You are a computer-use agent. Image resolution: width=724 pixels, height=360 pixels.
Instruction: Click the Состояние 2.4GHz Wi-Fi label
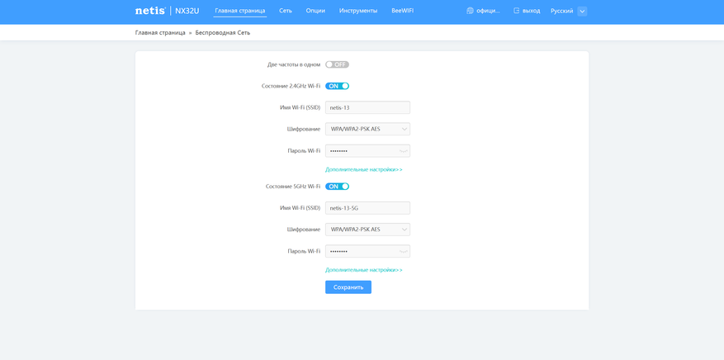click(291, 86)
